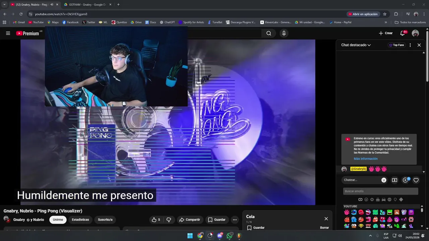Open the Top Fans leaderboard
Viewport: 429px width, 241px height.
click(x=396, y=45)
